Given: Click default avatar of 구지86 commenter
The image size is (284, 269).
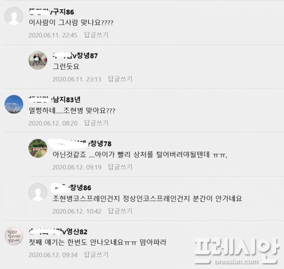Looking at the screenshot, I should [x=14, y=16].
